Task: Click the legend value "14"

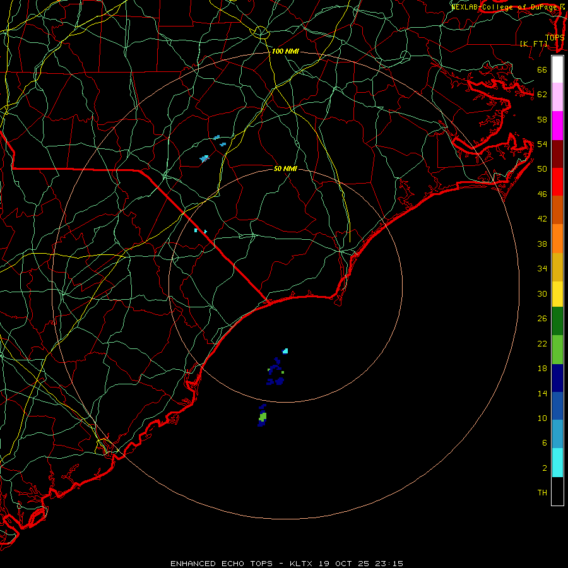Action: [x=542, y=393]
